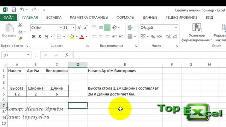Click the Undo arrow icon

(x=22, y=10)
